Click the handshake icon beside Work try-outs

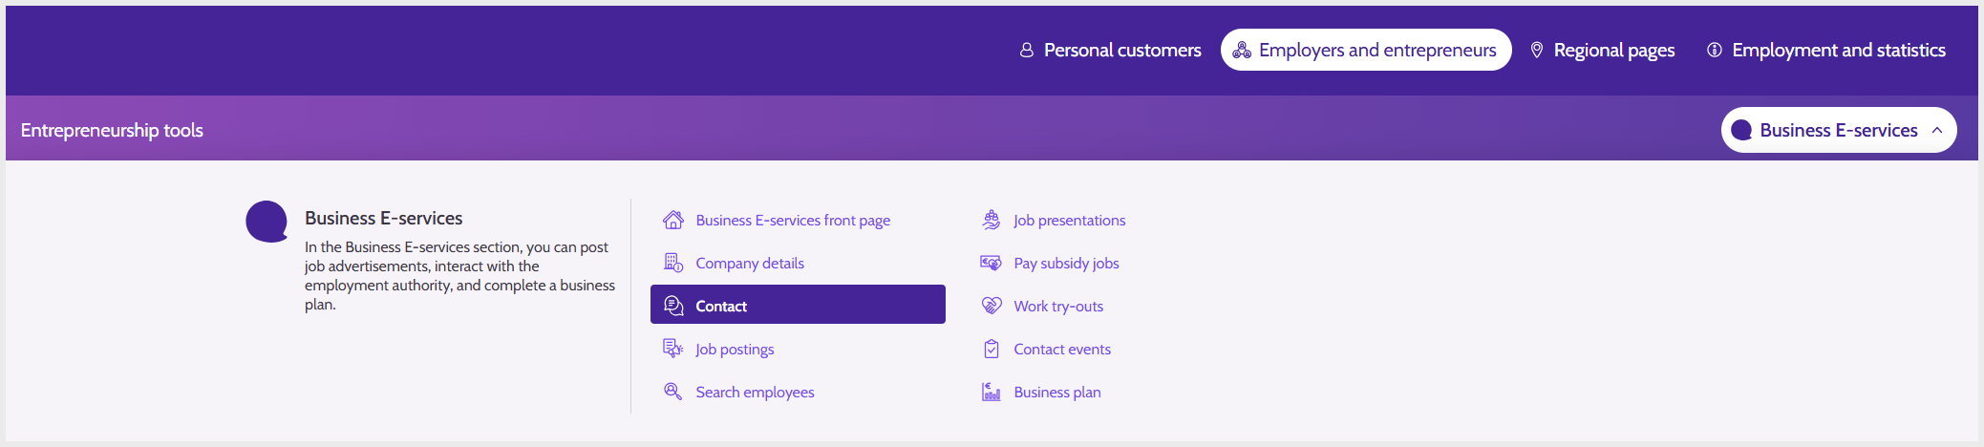click(x=992, y=306)
